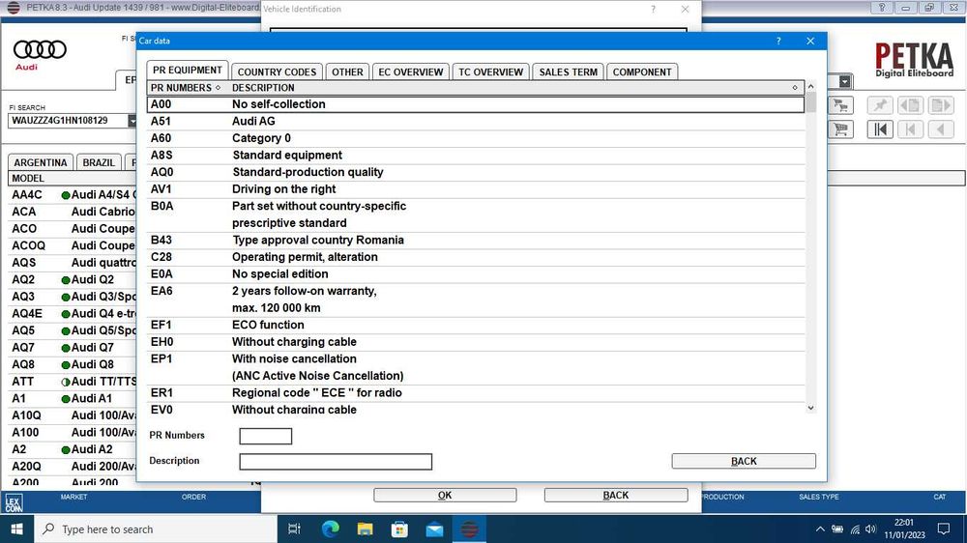Select ARGENTINA market tab
This screenshot has height=543, width=967.
[x=40, y=162]
